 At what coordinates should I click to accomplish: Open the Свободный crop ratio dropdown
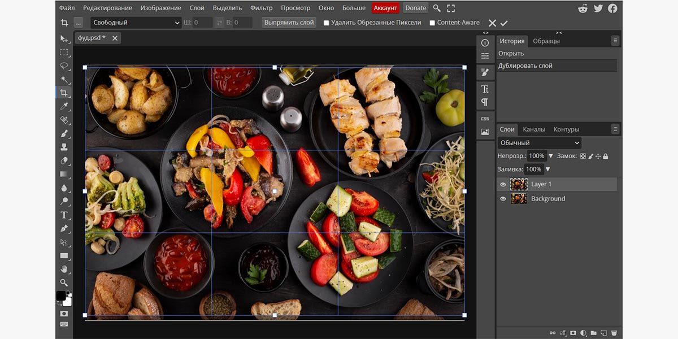[136, 23]
